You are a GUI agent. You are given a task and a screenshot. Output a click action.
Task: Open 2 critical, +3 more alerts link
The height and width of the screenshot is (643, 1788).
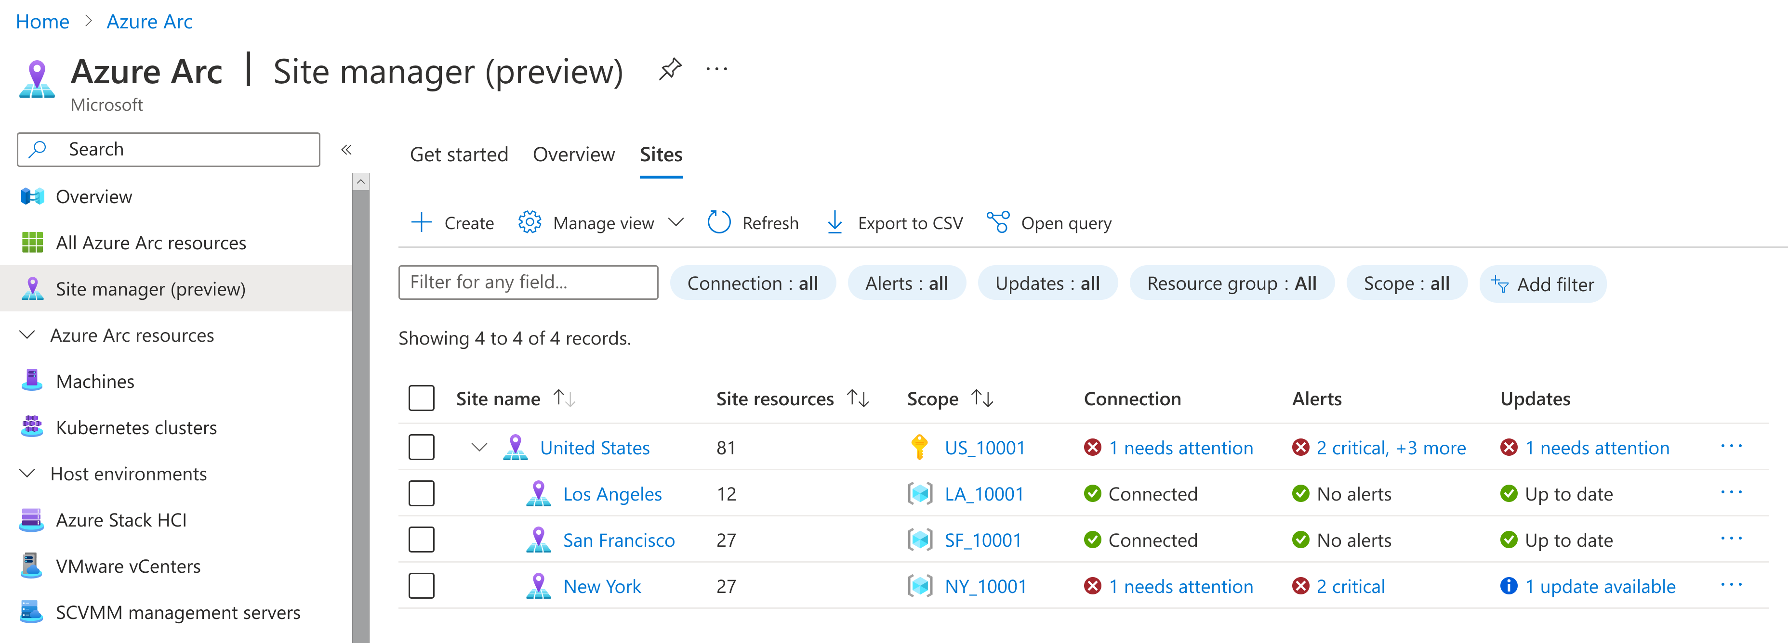(x=1391, y=448)
